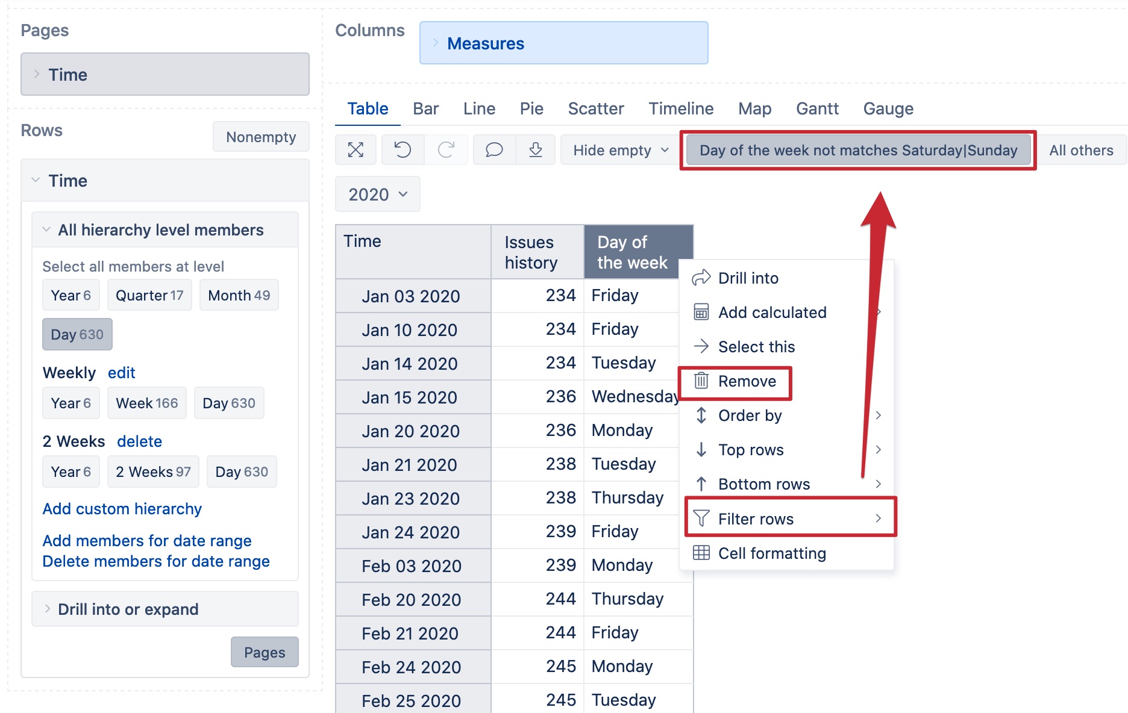Click the redo arrow icon

pyautogui.click(x=446, y=150)
